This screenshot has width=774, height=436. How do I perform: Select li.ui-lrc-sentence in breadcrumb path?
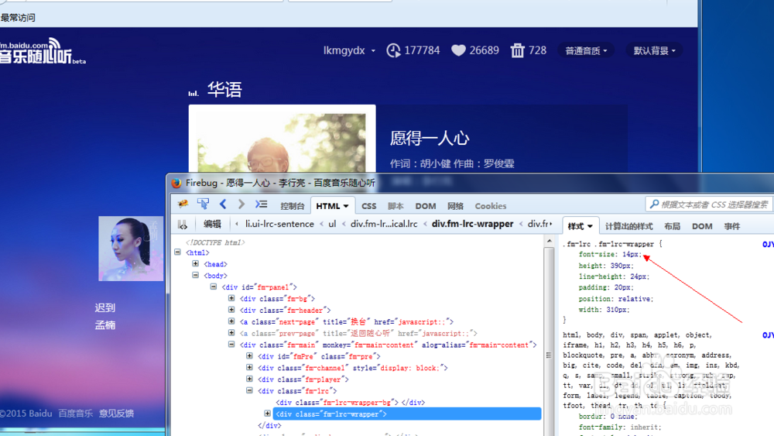279,224
